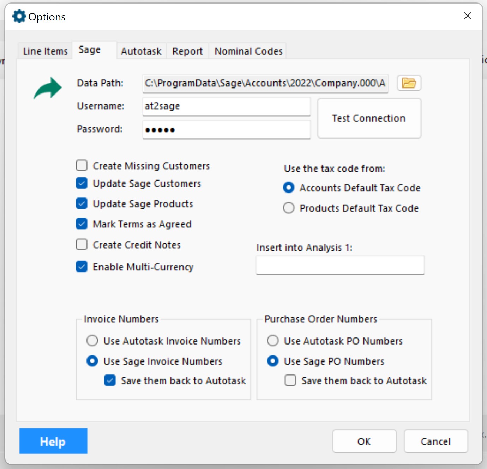Click the Insert into Analysis 1 field
The height and width of the screenshot is (469, 487).
coord(340,265)
